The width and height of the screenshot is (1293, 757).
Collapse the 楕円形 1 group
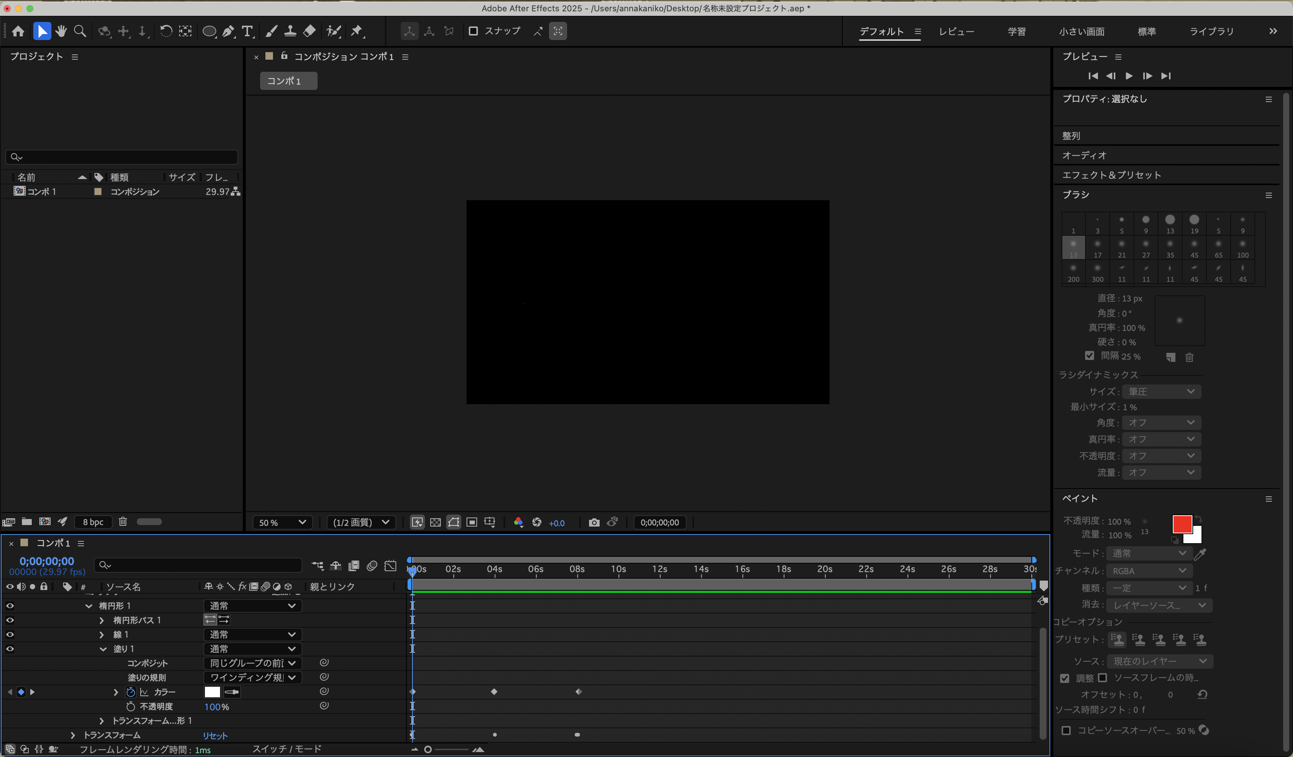click(x=89, y=606)
